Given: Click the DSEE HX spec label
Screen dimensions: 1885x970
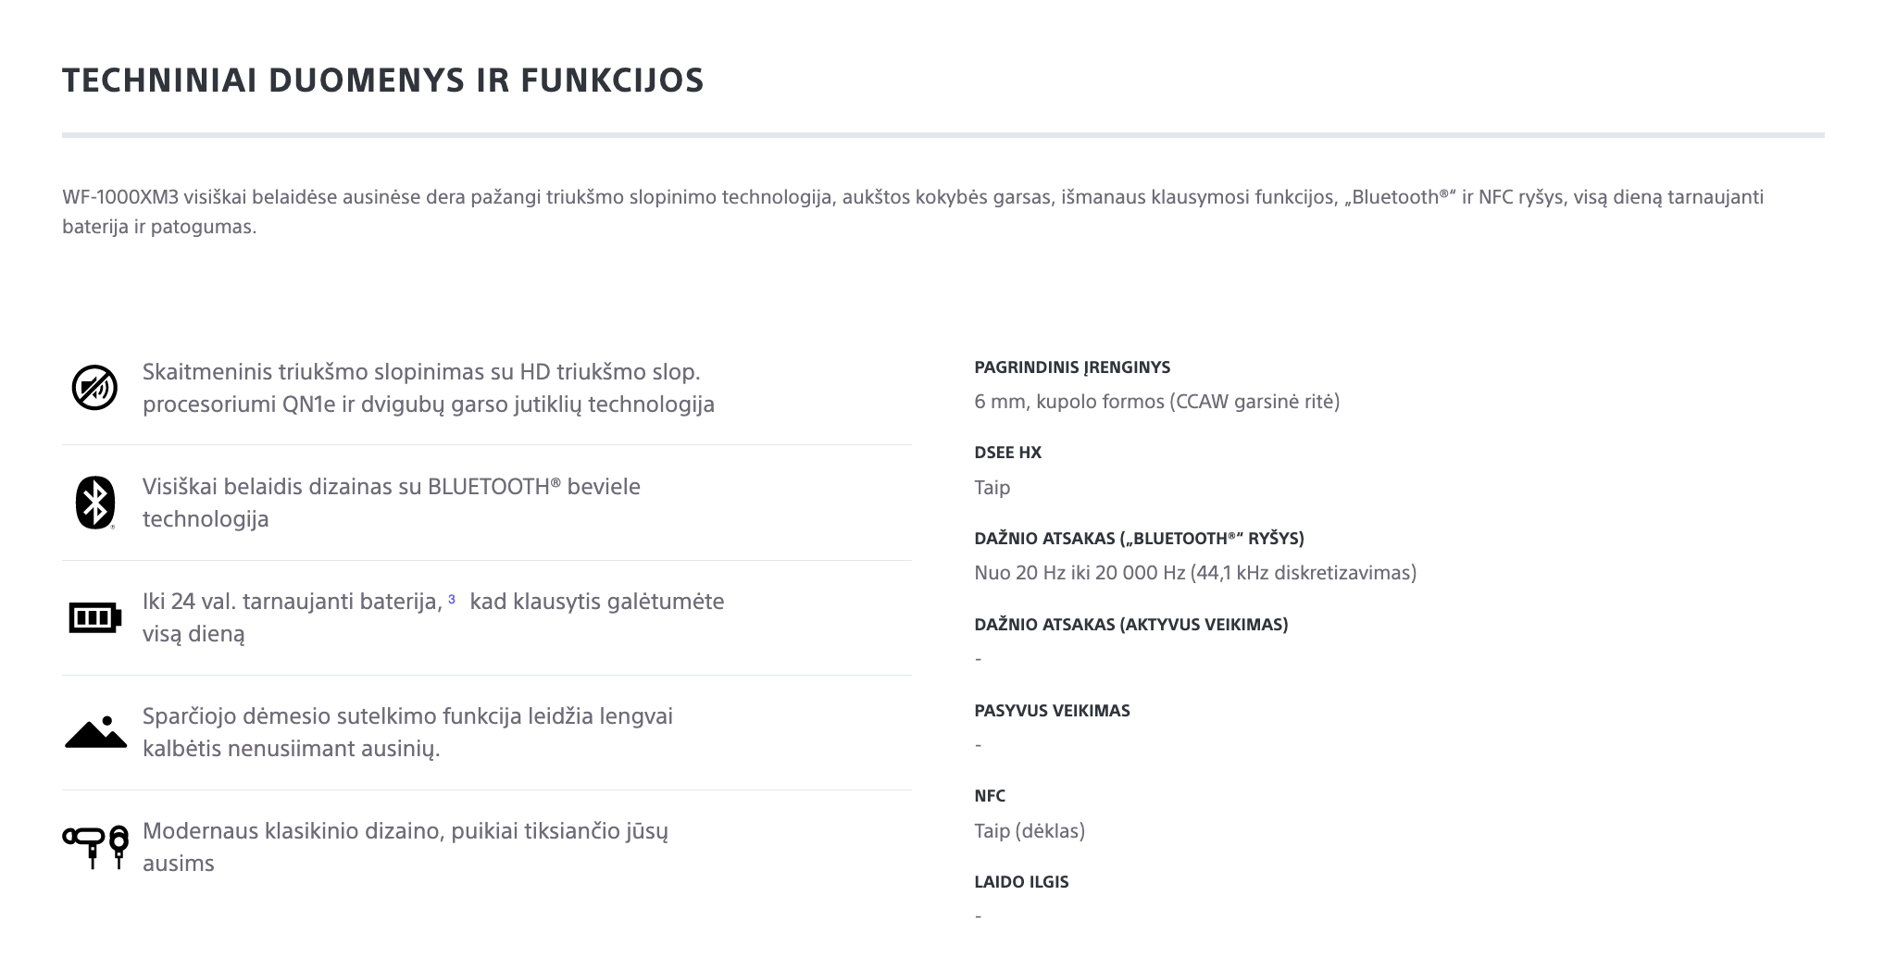Looking at the screenshot, I should coord(1007,453).
